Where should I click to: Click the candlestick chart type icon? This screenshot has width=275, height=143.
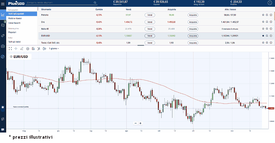(44, 48)
